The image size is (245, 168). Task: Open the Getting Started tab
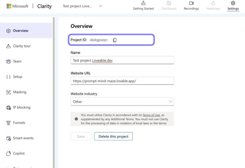coord(143,6)
